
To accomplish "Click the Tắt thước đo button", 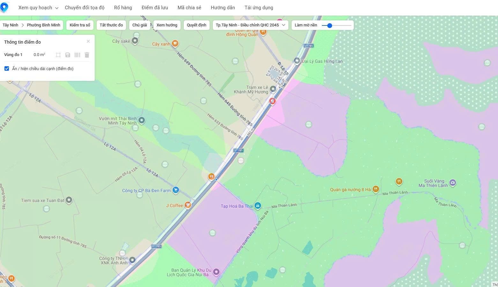I will pos(111,25).
